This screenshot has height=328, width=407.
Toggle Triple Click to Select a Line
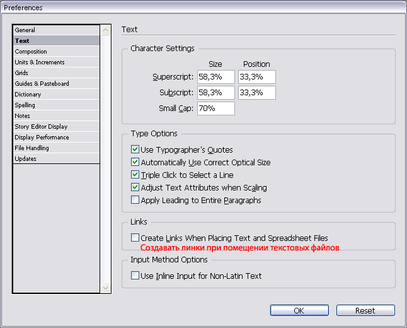pos(135,174)
